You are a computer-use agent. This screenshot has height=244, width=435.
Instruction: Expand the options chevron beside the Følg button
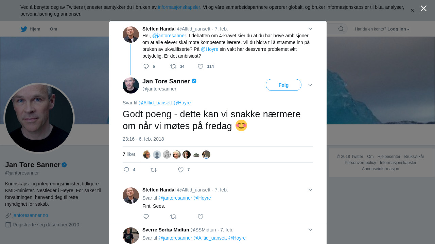coord(310,85)
